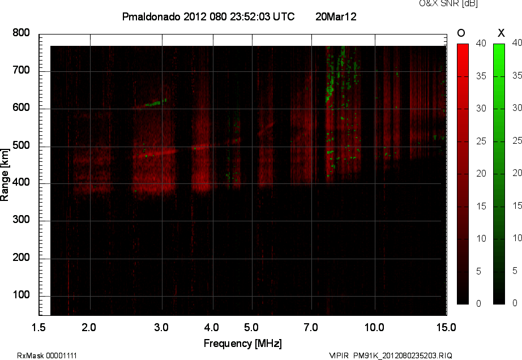Click the 600 range axis tick label
This screenshot has width=522, height=360.
21,108
